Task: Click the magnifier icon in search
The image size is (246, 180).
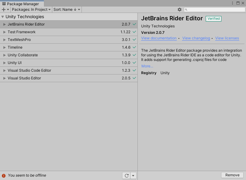Action: 186,10
